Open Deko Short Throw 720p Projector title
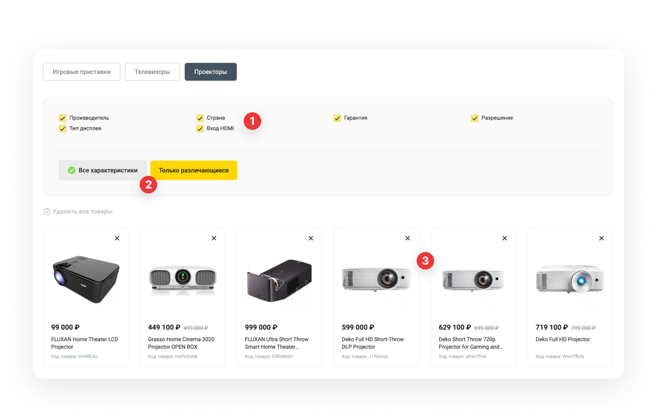The image size is (657, 418). (x=471, y=343)
